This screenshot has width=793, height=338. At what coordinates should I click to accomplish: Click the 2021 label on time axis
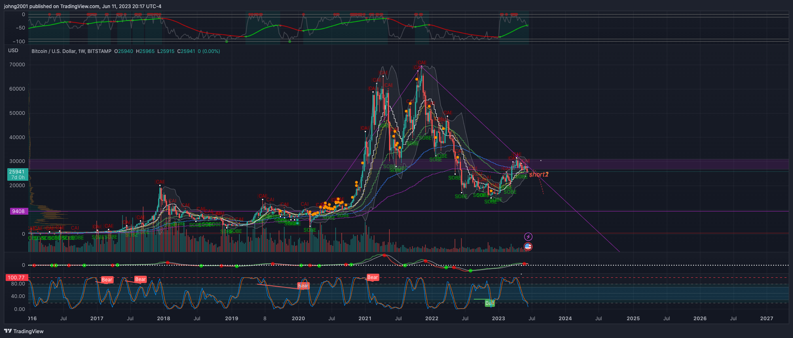coord(365,319)
